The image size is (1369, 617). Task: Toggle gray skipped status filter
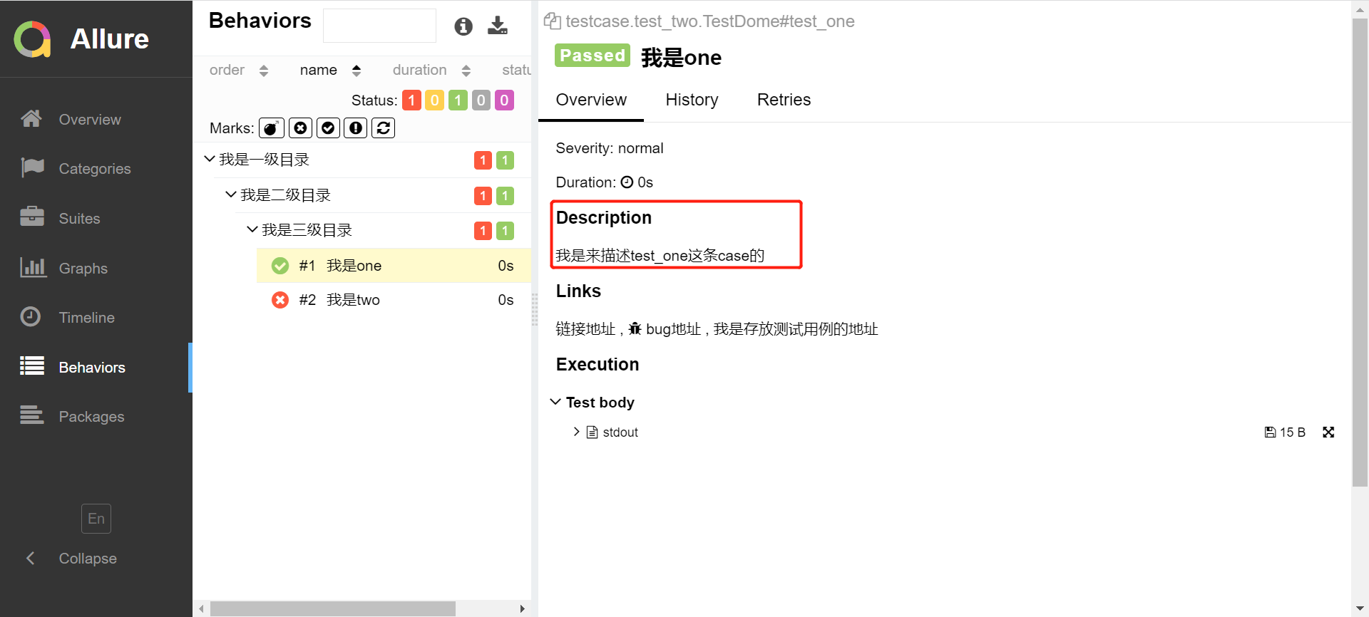coord(481,100)
